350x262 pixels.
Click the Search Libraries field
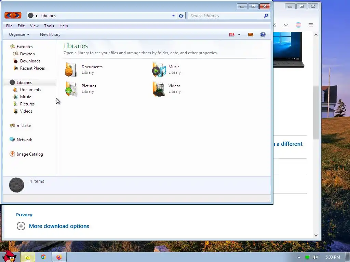pyautogui.click(x=226, y=16)
